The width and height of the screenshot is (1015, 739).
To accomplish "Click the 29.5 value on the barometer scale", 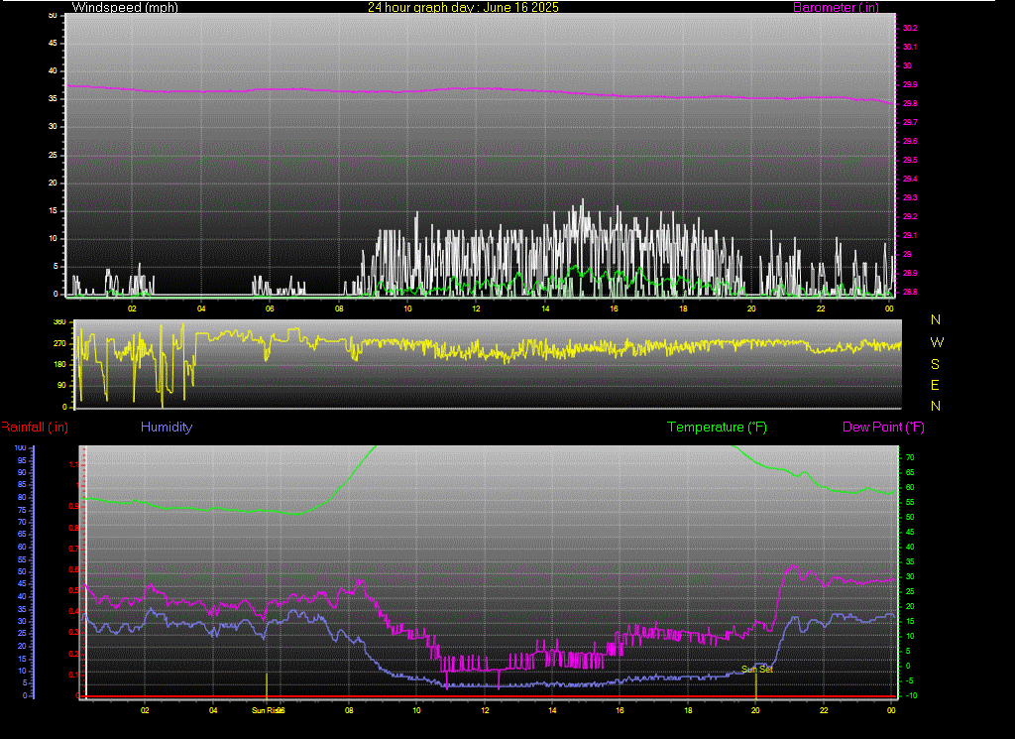I will (x=910, y=160).
